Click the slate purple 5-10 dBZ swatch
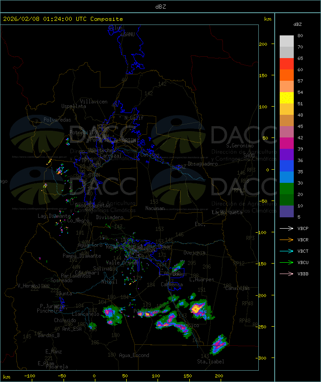Image resolution: width=321 pixels, height=382 pixels. click(286, 211)
